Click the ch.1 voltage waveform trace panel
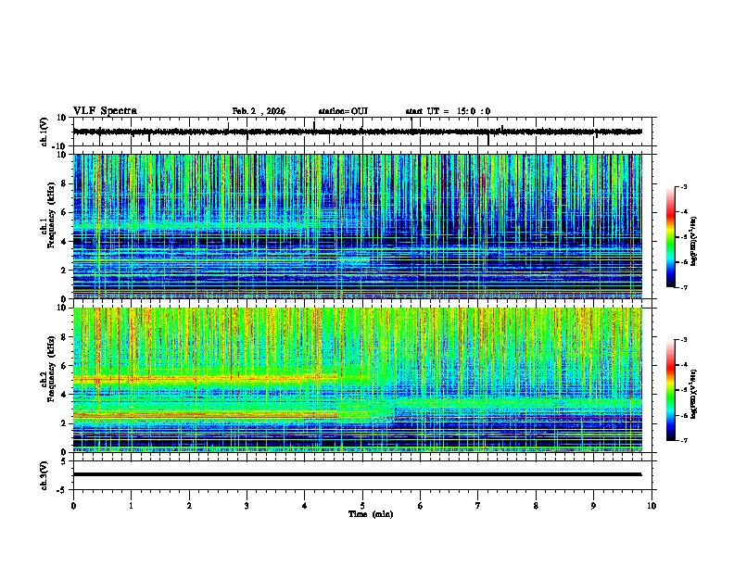Screen dimensions: 734x567 364,132
